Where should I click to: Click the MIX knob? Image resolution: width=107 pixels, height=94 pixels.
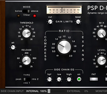pyautogui.click(x=102, y=33)
